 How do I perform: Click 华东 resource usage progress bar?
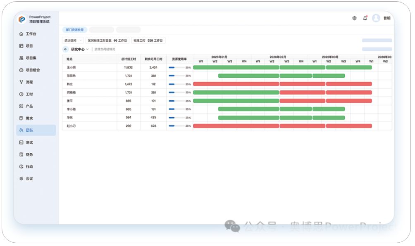pyautogui.click(x=177, y=118)
